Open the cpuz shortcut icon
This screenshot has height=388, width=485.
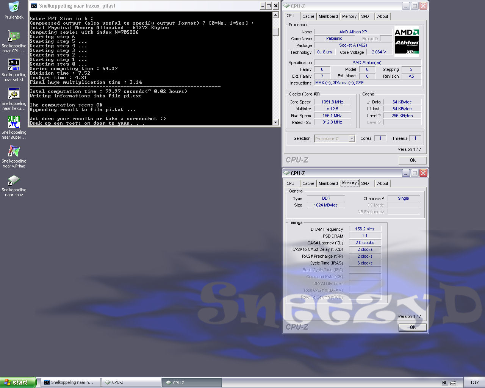click(14, 180)
